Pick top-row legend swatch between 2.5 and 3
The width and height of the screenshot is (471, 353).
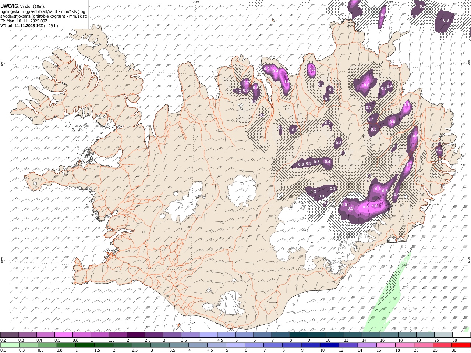click(154, 335)
